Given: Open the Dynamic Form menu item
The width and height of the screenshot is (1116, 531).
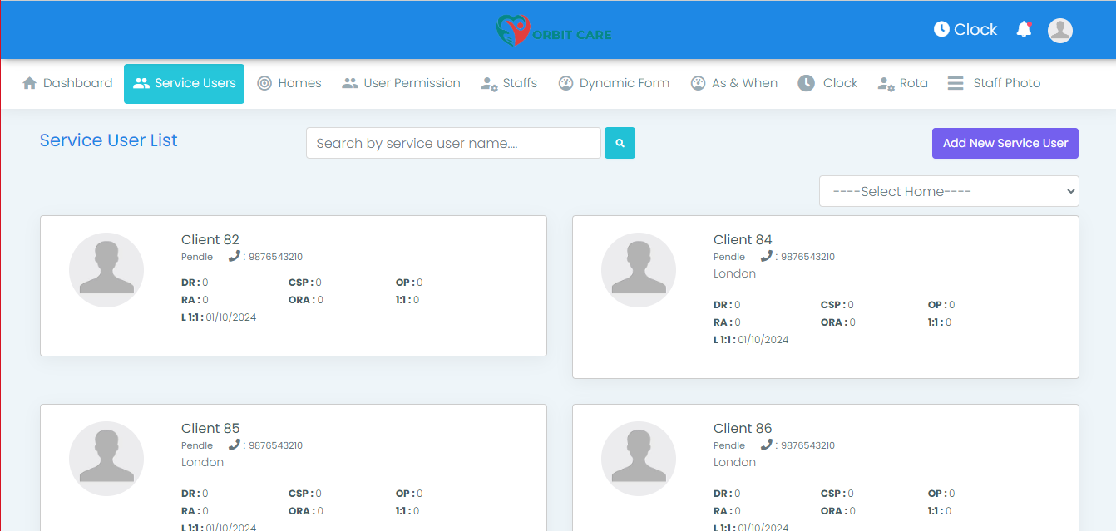Looking at the screenshot, I should (x=614, y=83).
